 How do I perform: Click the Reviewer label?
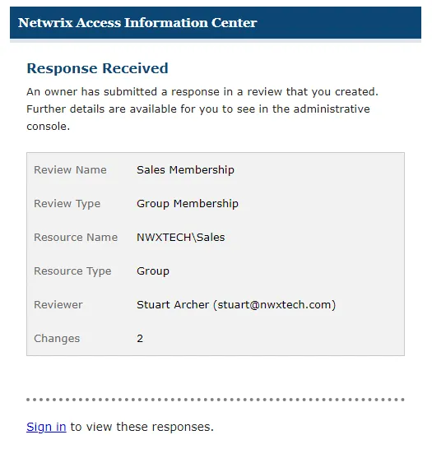coord(58,305)
